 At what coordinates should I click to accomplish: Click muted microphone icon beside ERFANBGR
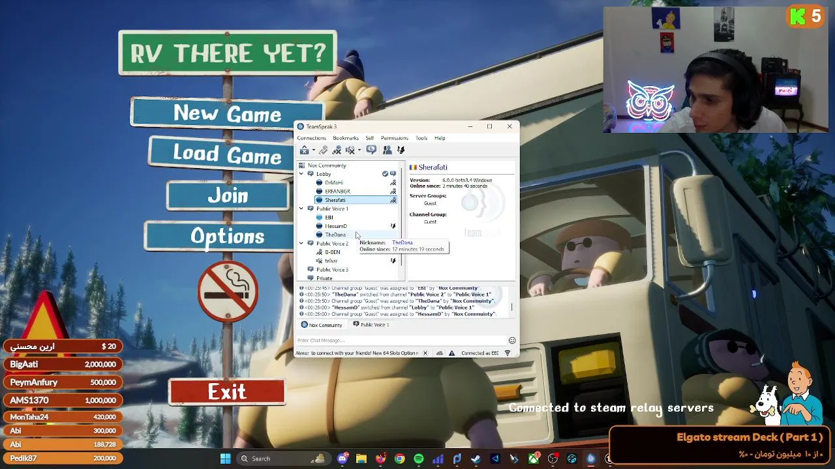pyautogui.click(x=393, y=192)
